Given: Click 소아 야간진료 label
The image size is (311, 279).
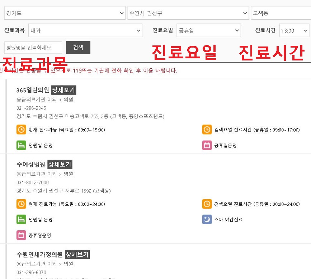Looking at the screenshot, I should pyautogui.click(x=228, y=220).
